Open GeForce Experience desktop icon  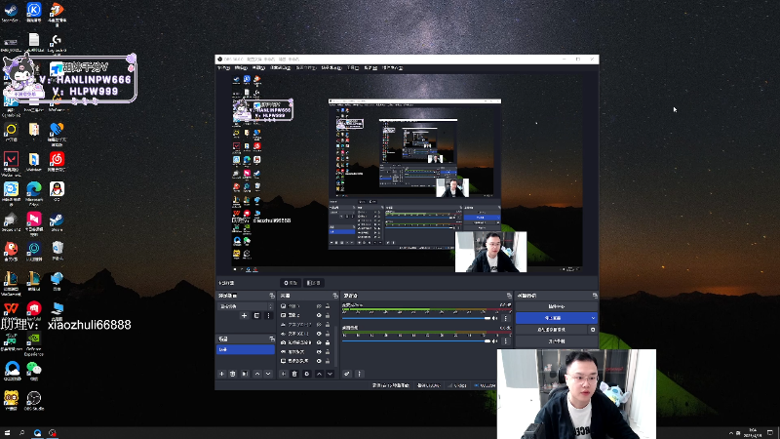tap(34, 343)
